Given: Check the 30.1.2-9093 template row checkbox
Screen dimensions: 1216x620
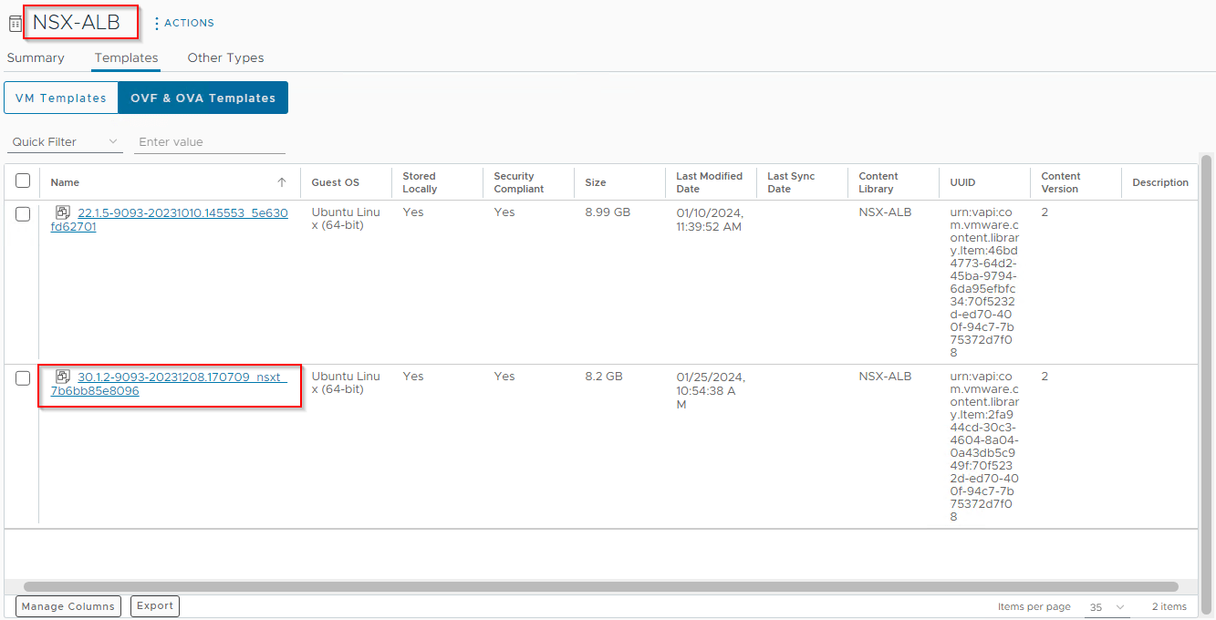Looking at the screenshot, I should (23, 378).
